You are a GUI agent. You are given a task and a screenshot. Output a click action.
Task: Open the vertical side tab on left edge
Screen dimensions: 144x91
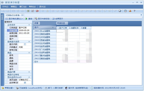[2, 17]
